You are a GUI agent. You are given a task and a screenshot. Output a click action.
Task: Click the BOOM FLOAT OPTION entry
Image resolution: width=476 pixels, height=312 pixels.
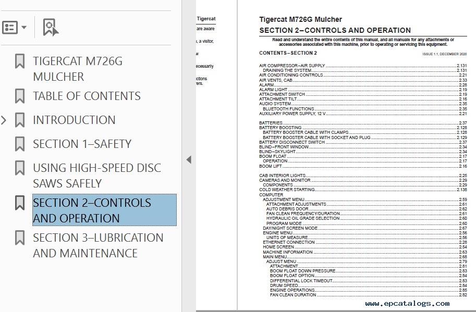tap(369, 276)
